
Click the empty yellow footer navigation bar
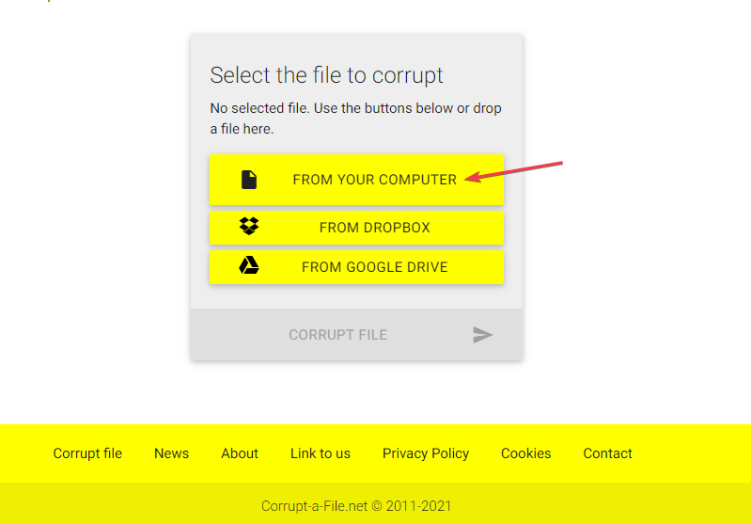point(696,453)
